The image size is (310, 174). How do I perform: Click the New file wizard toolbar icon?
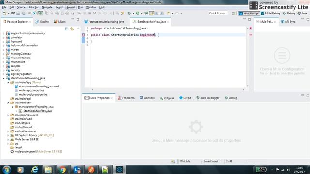[x=4, y=13]
